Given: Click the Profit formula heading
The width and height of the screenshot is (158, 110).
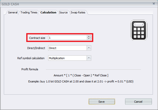Looking at the screenshot, I should (30, 69).
